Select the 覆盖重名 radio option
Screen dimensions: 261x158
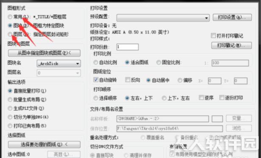pyautogui.click(x=143, y=138)
